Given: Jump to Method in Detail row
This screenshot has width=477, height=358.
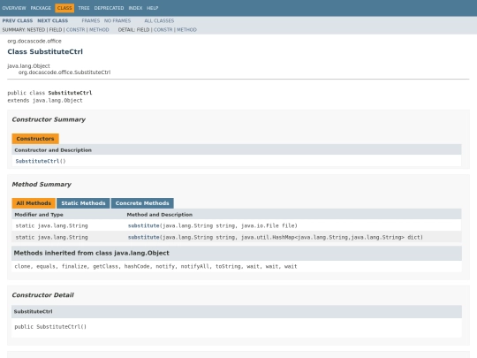Looking at the screenshot, I should pyautogui.click(x=186, y=29).
